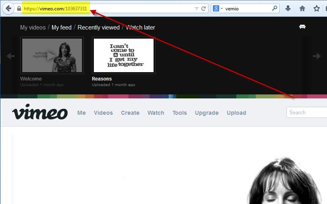Click the Upgrade link
This screenshot has height=204, width=327.
(x=207, y=113)
